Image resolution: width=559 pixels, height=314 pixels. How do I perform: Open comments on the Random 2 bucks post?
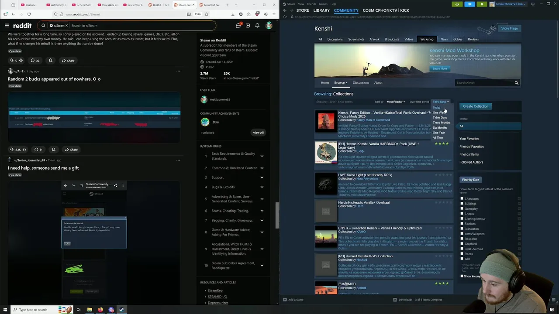[x=39, y=150]
